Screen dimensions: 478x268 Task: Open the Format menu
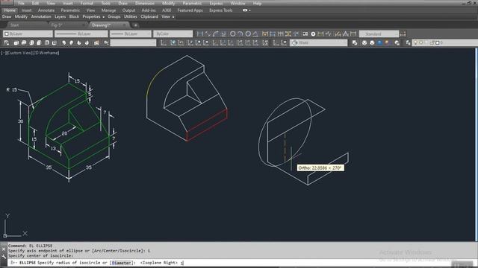87,3
